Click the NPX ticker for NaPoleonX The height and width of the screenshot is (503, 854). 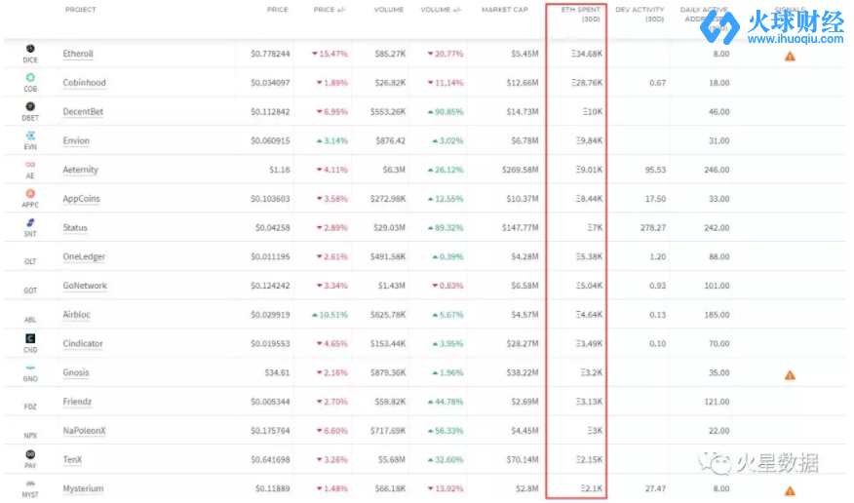[30, 436]
